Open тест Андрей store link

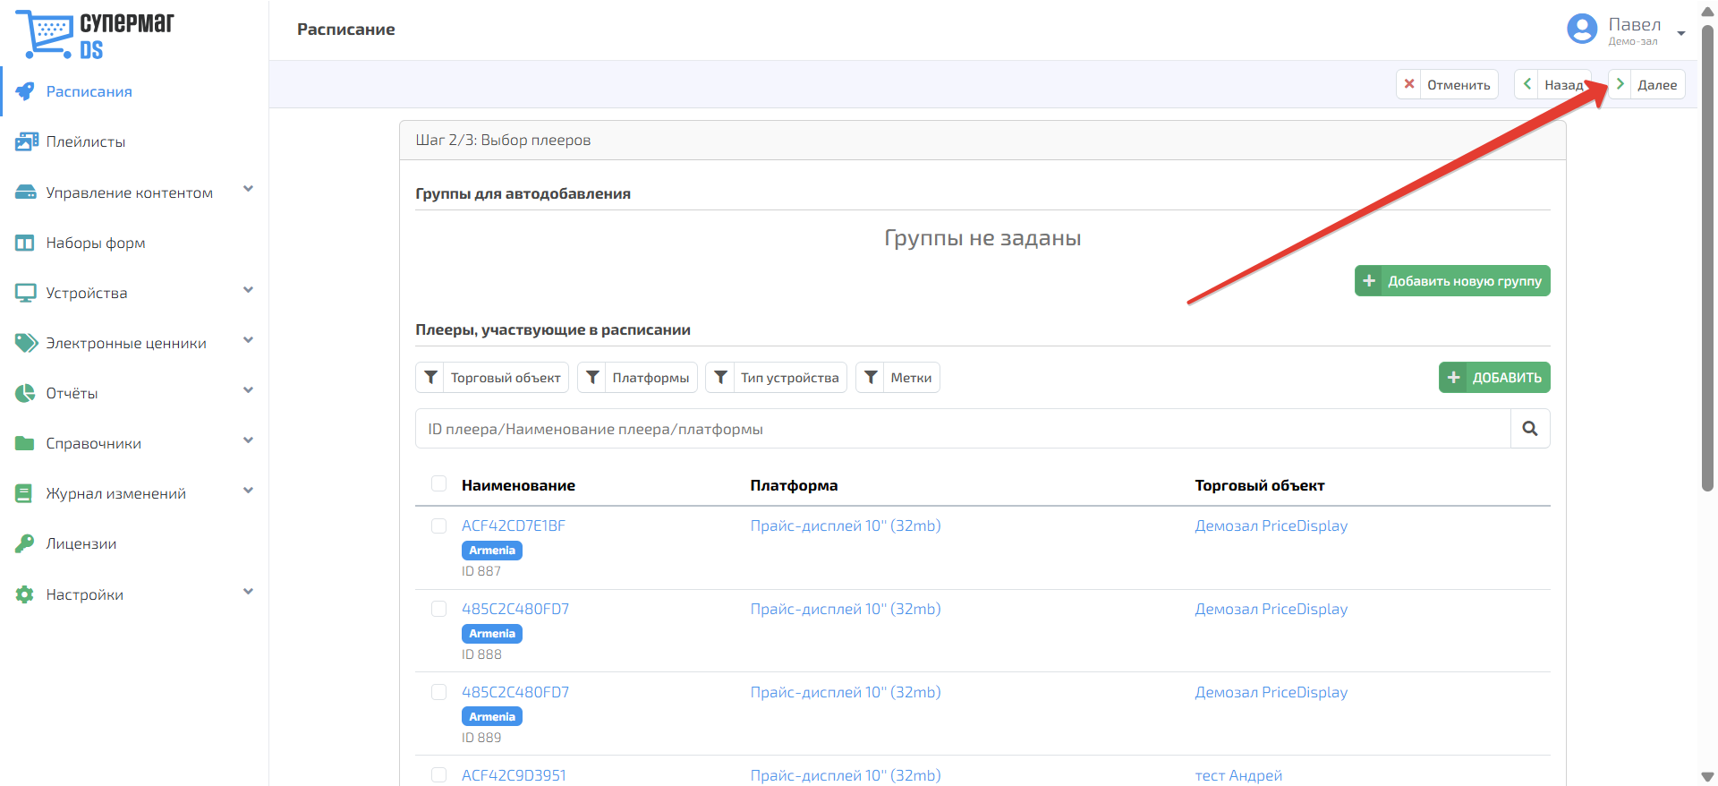tap(1238, 775)
